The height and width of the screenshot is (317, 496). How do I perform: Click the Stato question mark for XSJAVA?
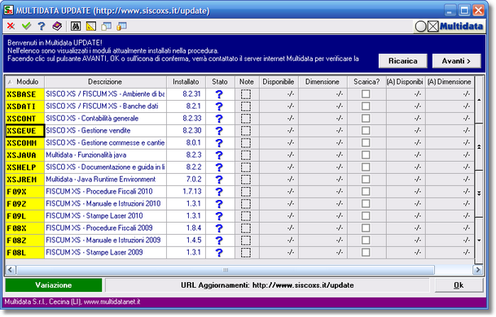(x=219, y=155)
